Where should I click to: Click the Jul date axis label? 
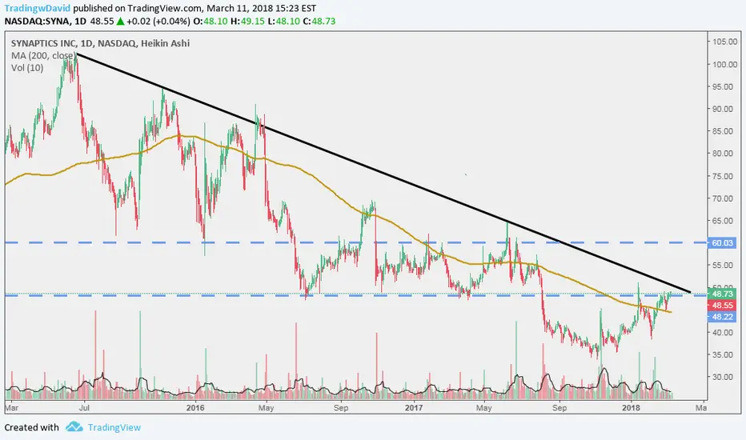coord(84,408)
